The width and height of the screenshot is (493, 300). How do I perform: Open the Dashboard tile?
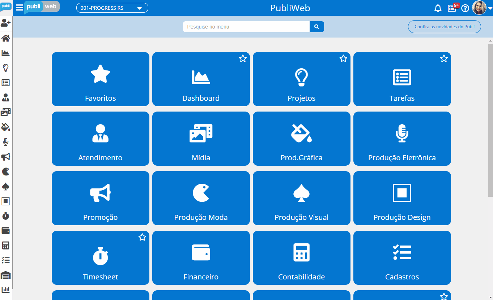(x=201, y=79)
